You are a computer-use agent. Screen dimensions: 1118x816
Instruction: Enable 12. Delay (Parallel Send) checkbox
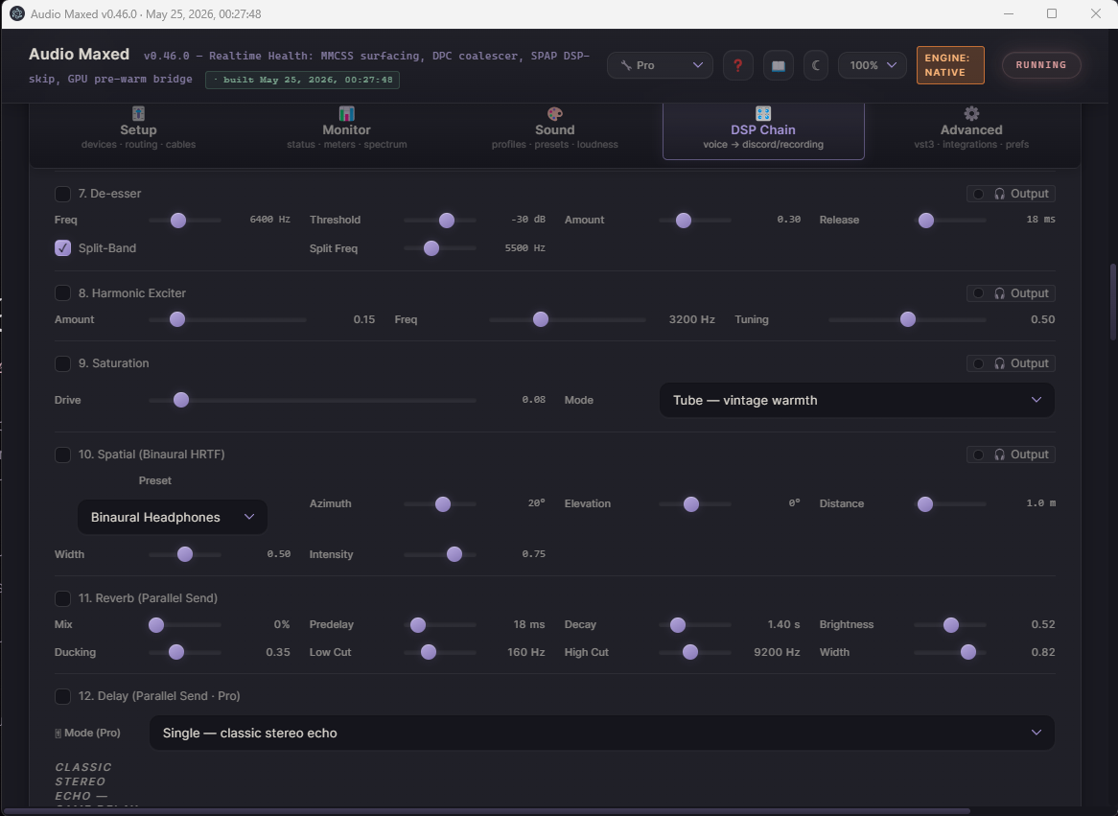coord(62,696)
